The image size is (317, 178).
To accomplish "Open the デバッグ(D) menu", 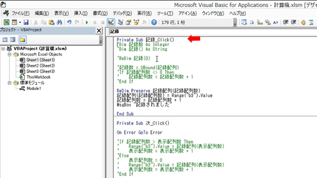I will coord(122,13).
